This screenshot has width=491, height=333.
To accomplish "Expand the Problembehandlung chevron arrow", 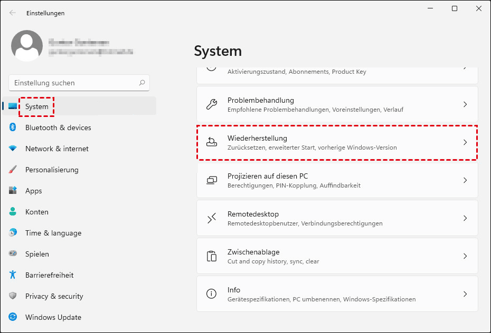I will pyautogui.click(x=465, y=104).
